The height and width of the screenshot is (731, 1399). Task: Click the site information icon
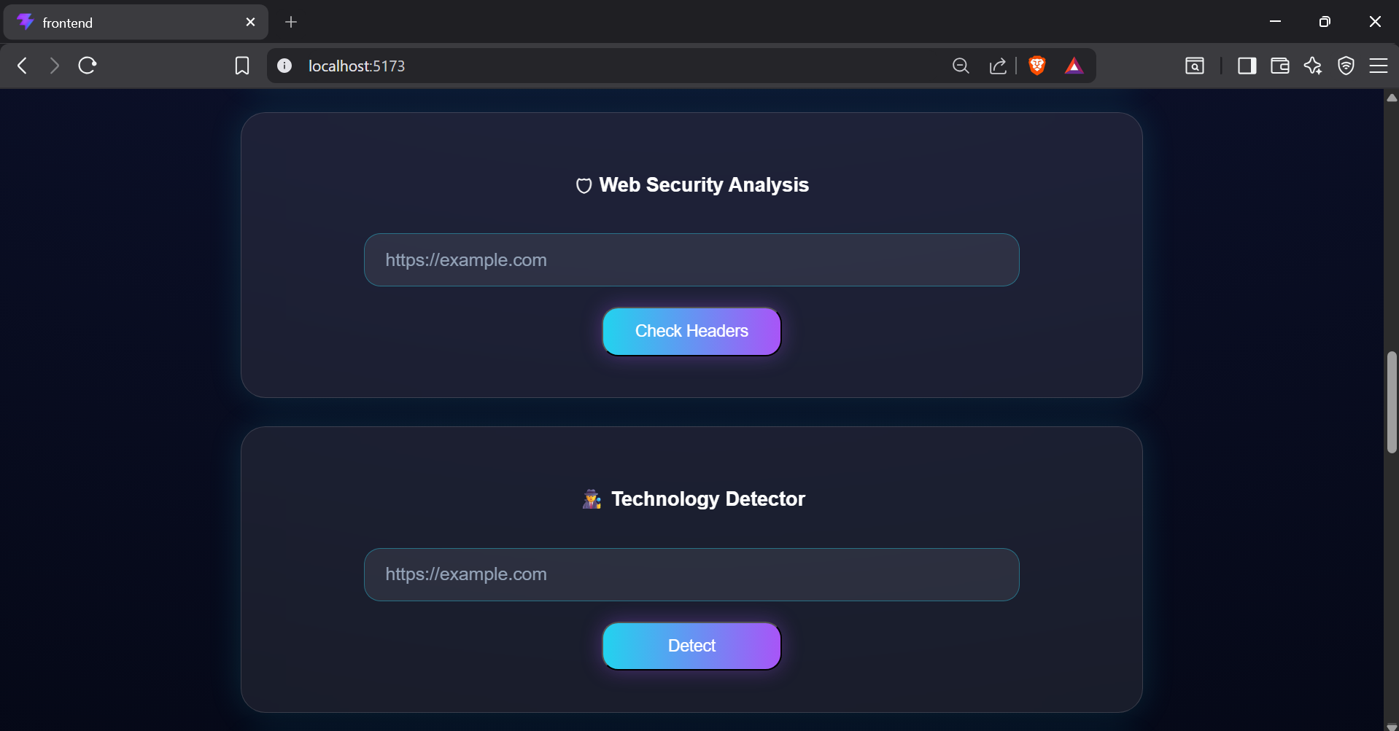(284, 66)
